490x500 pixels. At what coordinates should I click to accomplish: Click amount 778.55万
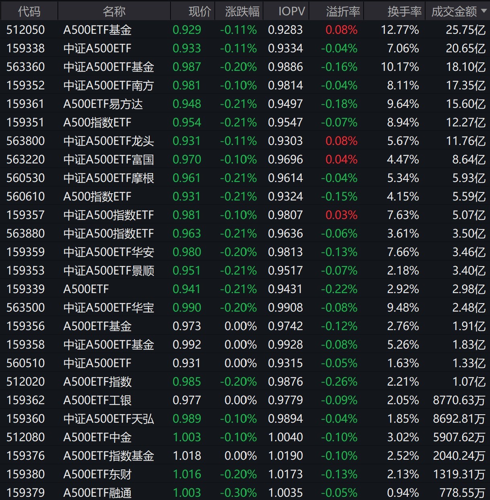click(x=462, y=493)
